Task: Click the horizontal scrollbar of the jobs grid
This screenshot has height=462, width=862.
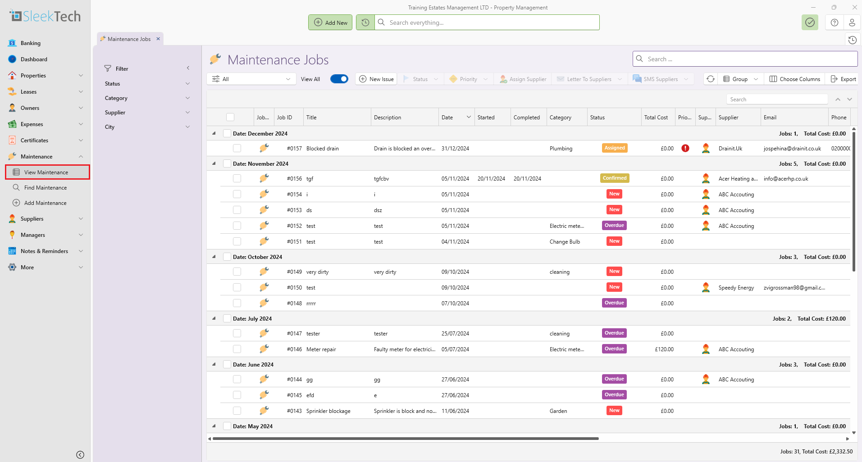Action: coord(406,438)
